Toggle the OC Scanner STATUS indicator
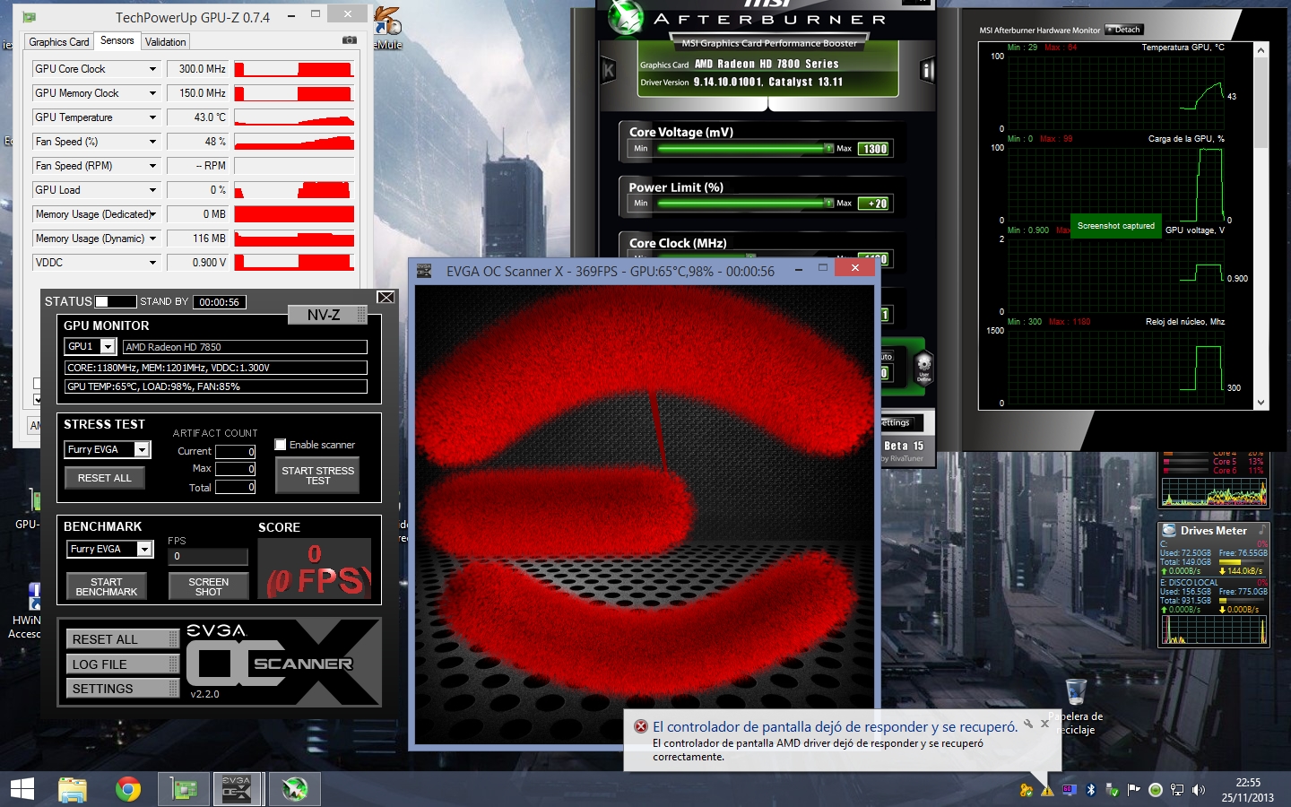 click(x=116, y=301)
